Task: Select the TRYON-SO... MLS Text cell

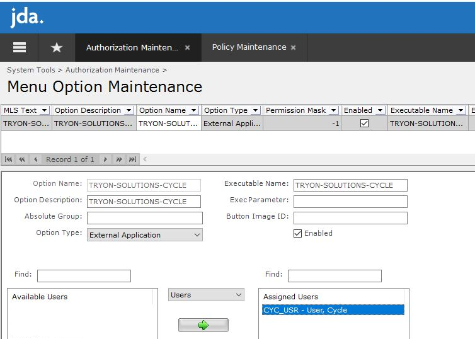Action: 26,124
